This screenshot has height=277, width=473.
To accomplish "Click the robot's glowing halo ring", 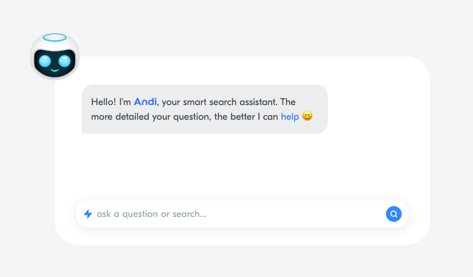I will point(55,38).
